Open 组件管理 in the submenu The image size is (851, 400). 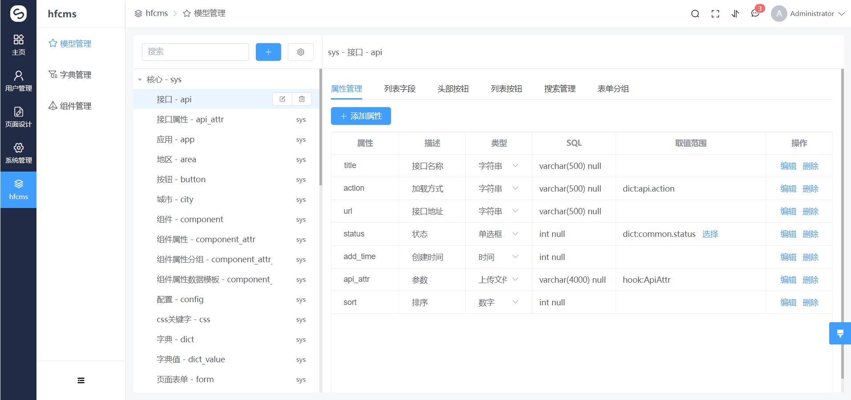pyautogui.click(x=70, y=106)
